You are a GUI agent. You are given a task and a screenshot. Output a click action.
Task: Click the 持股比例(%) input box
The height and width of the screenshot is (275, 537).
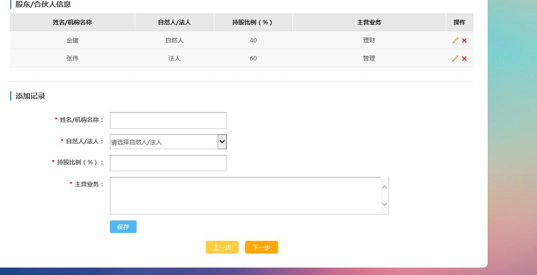(168, 163)
